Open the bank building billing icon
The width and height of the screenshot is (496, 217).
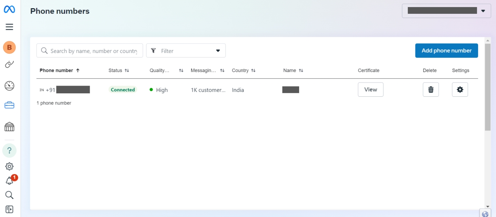(9, 127)
